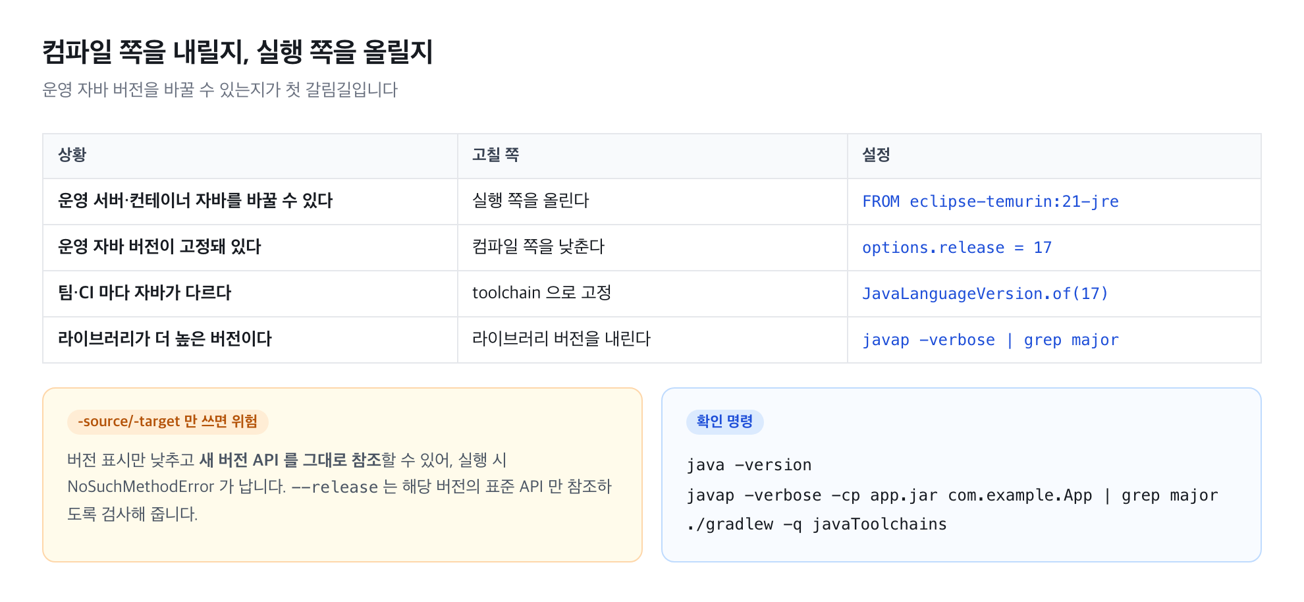Select the FROM eclipse-temurin:21-jre code

point(991,202)
